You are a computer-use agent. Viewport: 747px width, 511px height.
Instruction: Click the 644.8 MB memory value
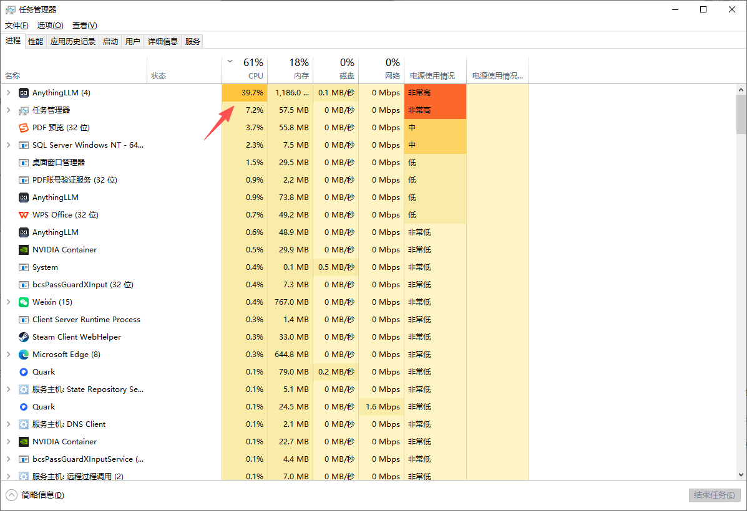291,355
